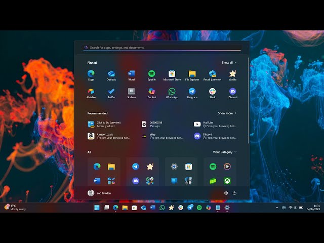Image resolution: width=324 pixels, height=243 pixels.
Task: Open Task View from the taskbar
Action: (106, 208)
